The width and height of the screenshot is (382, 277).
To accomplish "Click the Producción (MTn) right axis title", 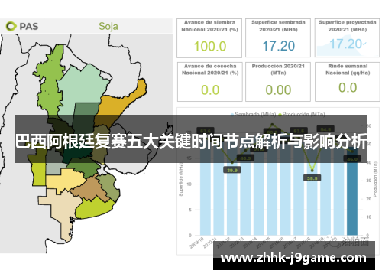I will tap(375, 179).
